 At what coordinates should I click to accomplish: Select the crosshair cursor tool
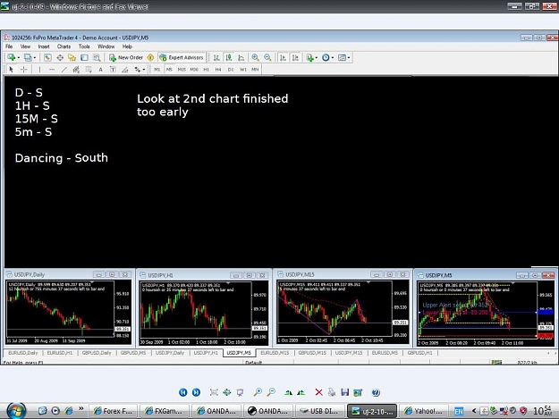tap(23, 70)
